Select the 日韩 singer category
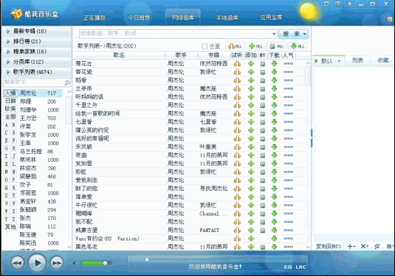 click(11, 101)
